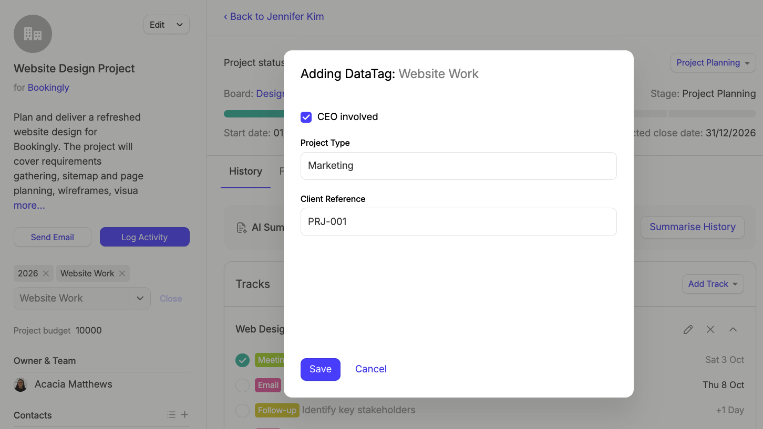Remove the Website Work tag chip
This screenshot has width=763, height=429.
[x=122, y=273]
